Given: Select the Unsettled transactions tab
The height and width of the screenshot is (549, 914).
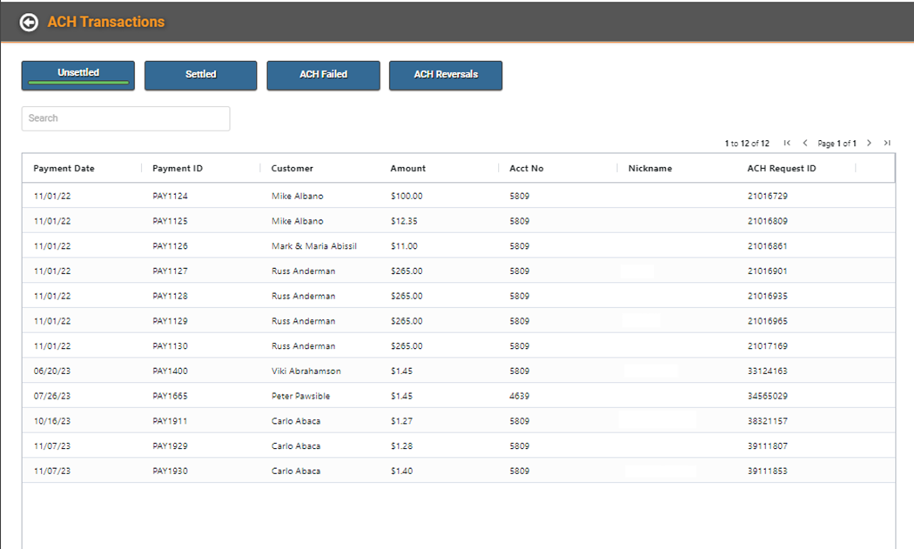Looking at the screenshot, I should point(77,75).
